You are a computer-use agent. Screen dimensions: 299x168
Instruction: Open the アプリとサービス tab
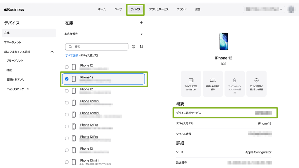click(x=159, y=9)
